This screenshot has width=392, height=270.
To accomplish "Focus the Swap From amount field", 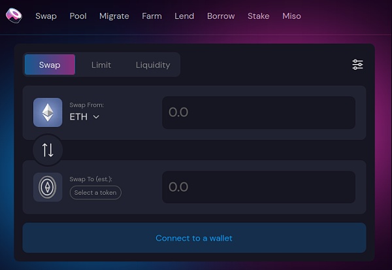I will pyautogui.click(x=259, y=112).
